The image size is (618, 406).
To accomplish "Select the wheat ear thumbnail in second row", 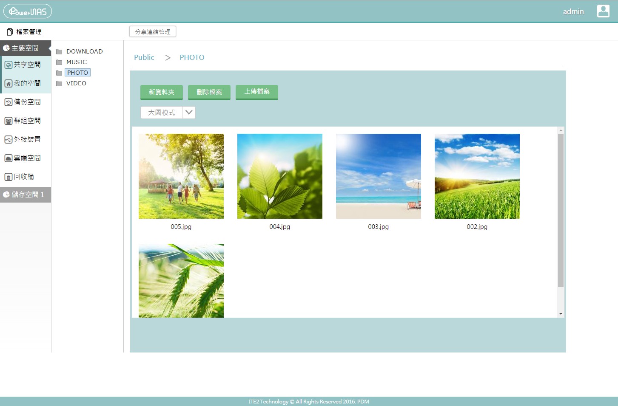I will click(181, 281).
